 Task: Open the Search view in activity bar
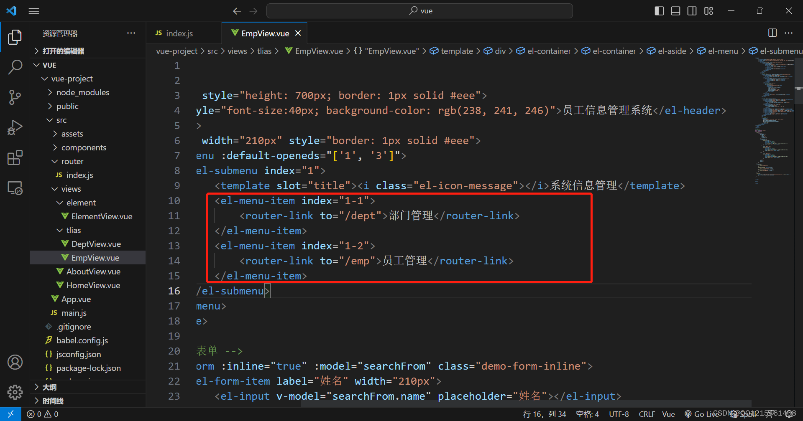click(15, 67)
